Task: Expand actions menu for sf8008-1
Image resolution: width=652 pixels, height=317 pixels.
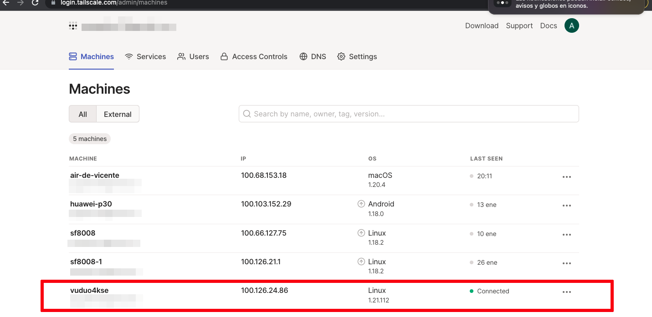Action: pos(566,263)
